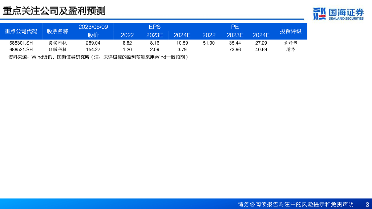Select the 重点公司代码 column header
Screen dimensions: 372x209
point(21,31)
